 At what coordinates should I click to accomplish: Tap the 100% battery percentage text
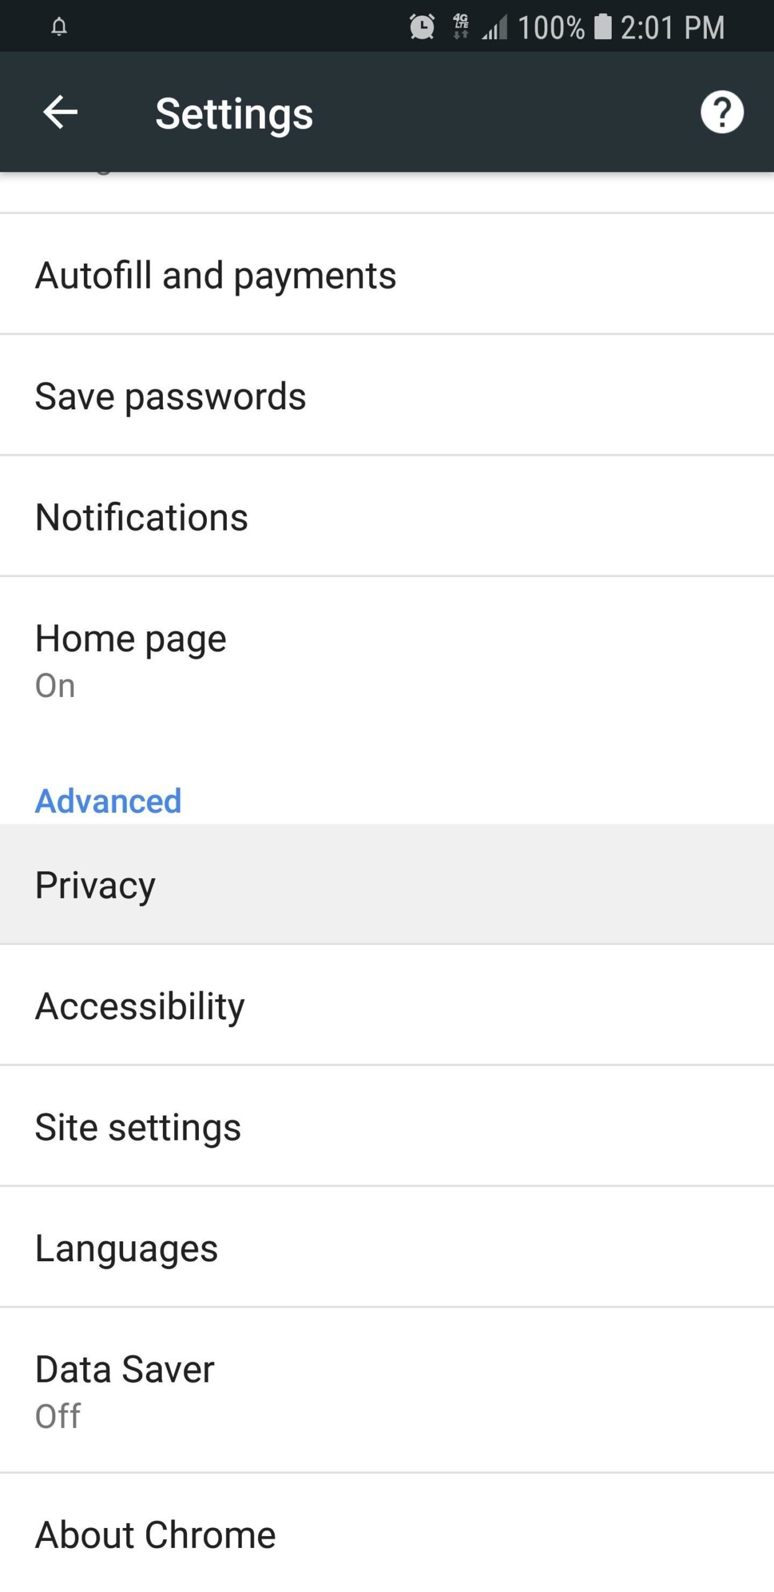pyautogui.click(x=547, y=26)
